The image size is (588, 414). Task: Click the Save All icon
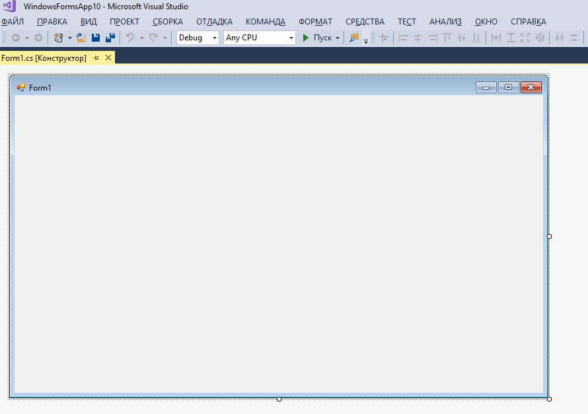pyautogui.click(x=110, y=38)
